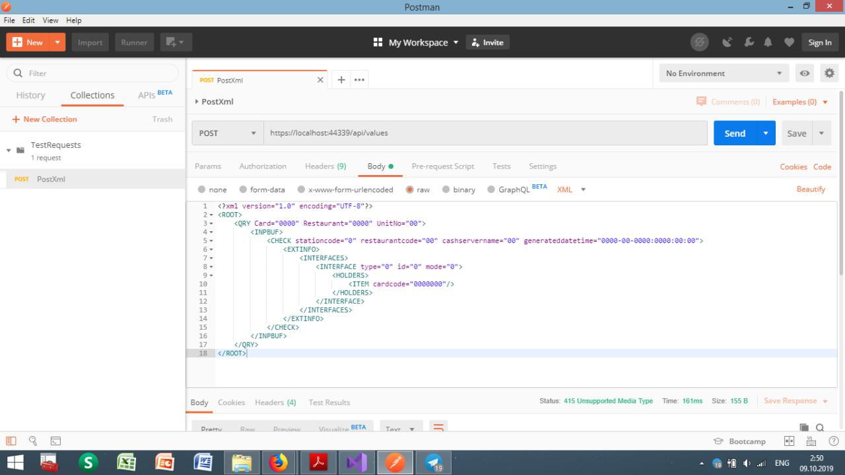
Task: Open Find and Replace search icon
Action: pos(32,441)
